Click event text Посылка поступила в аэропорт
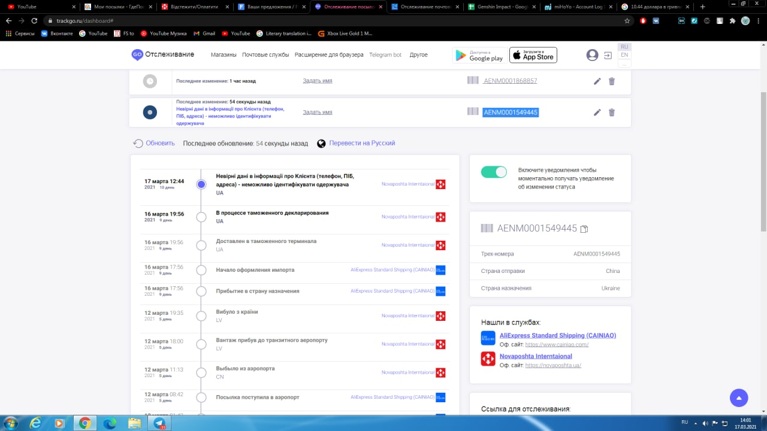The height and width of the screenshot is (431, 767). [x=258, y=397]
